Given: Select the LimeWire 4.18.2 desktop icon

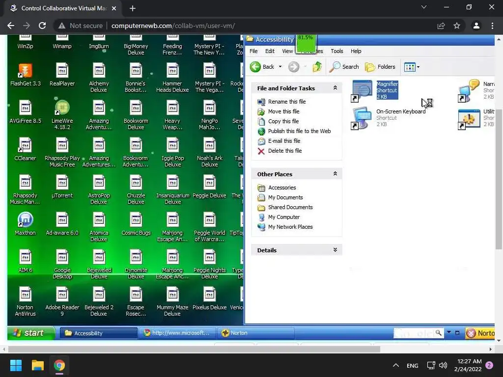Looking at the screenshot, I should click(62, 115).
